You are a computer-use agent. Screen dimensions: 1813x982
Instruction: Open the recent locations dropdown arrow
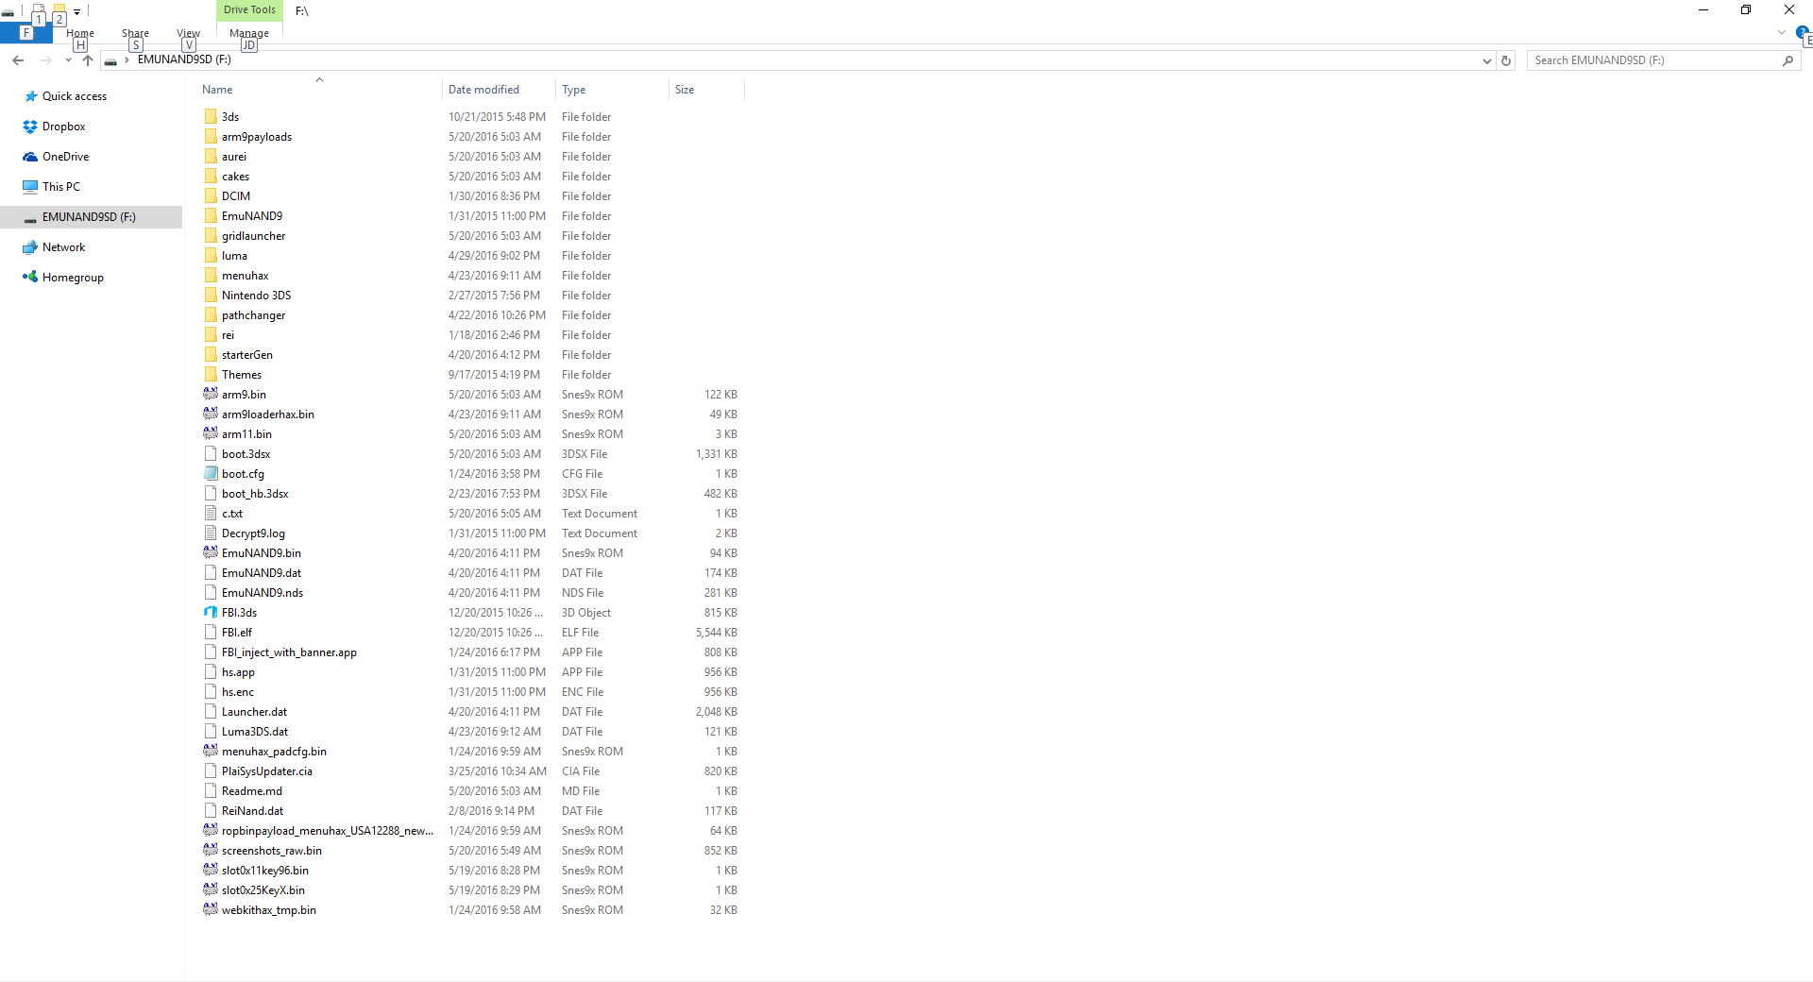(x=68, y=60)
